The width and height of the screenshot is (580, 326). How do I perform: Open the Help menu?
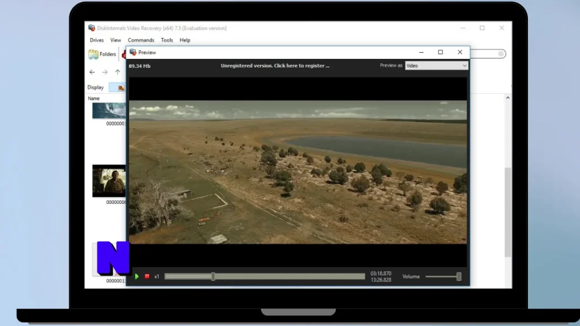point(185,40)
